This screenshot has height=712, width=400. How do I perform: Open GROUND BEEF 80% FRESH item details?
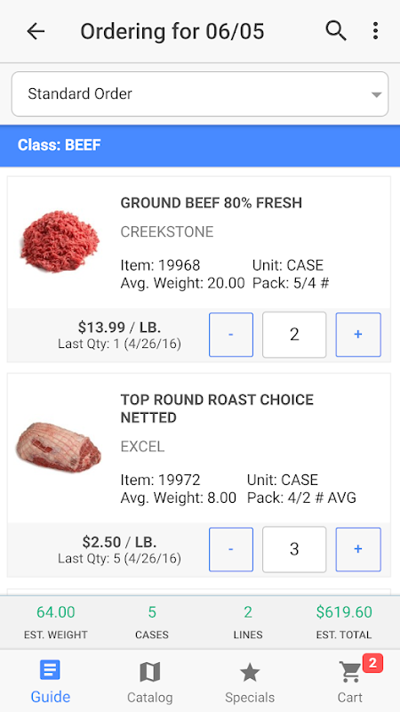tap(212, 203)
